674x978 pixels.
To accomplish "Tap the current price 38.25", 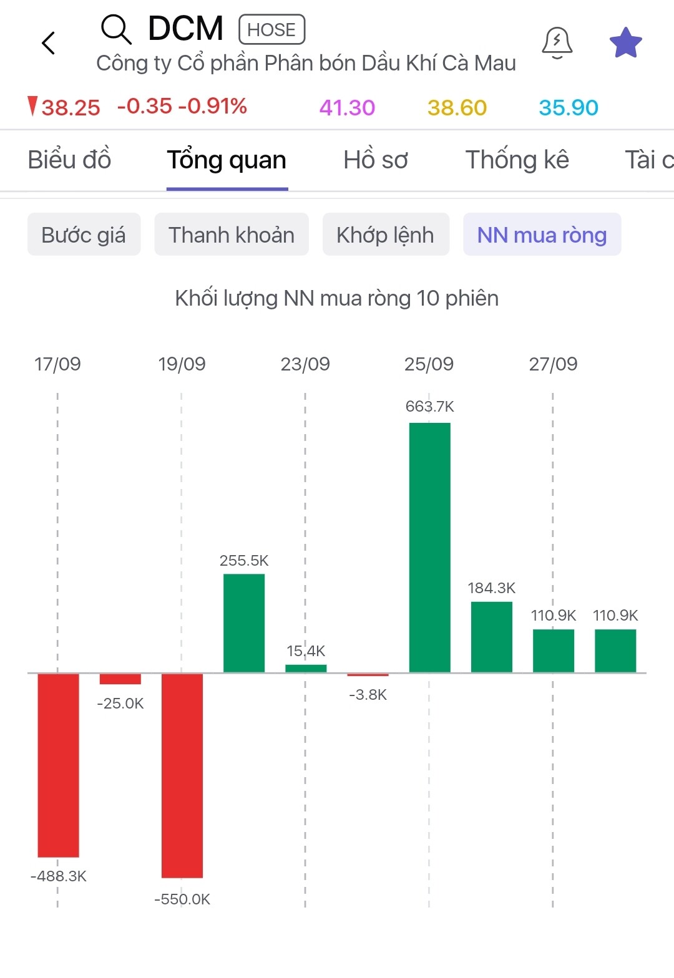I will pyautogui.click(x=70, y=108).
